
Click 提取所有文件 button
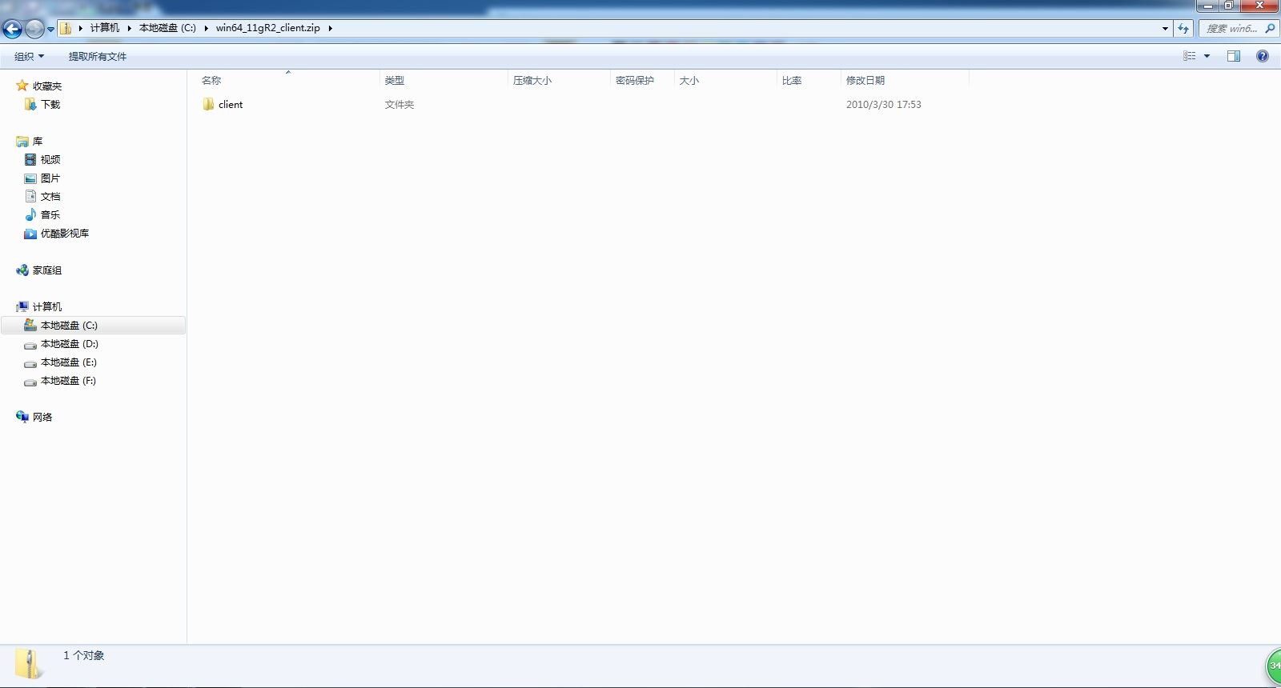tap(98, 56)
